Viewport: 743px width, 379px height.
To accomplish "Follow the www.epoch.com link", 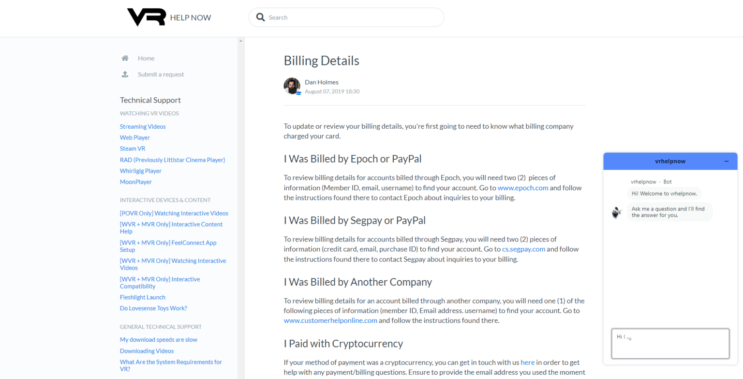I will point(523,188).
